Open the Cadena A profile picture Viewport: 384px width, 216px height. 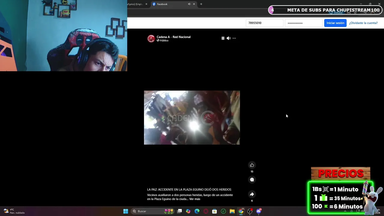[151, 38]
